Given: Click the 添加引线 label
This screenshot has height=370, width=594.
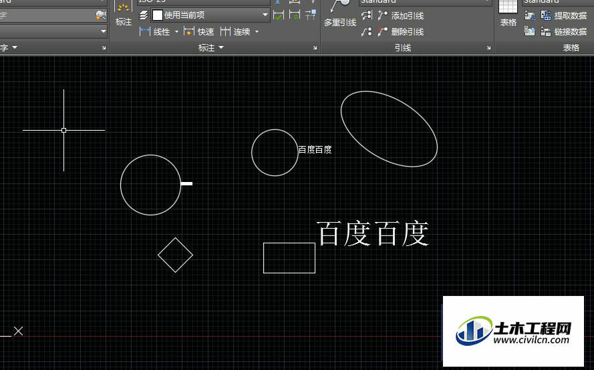Looking at the screenshot, I should pos(408,15).
